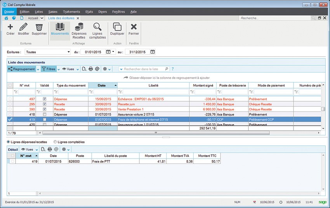The height and width of the screenshot is (208, 330).
Task: Expand the Vues dropdown in movements toolbar
Action: tap(78, 70)
